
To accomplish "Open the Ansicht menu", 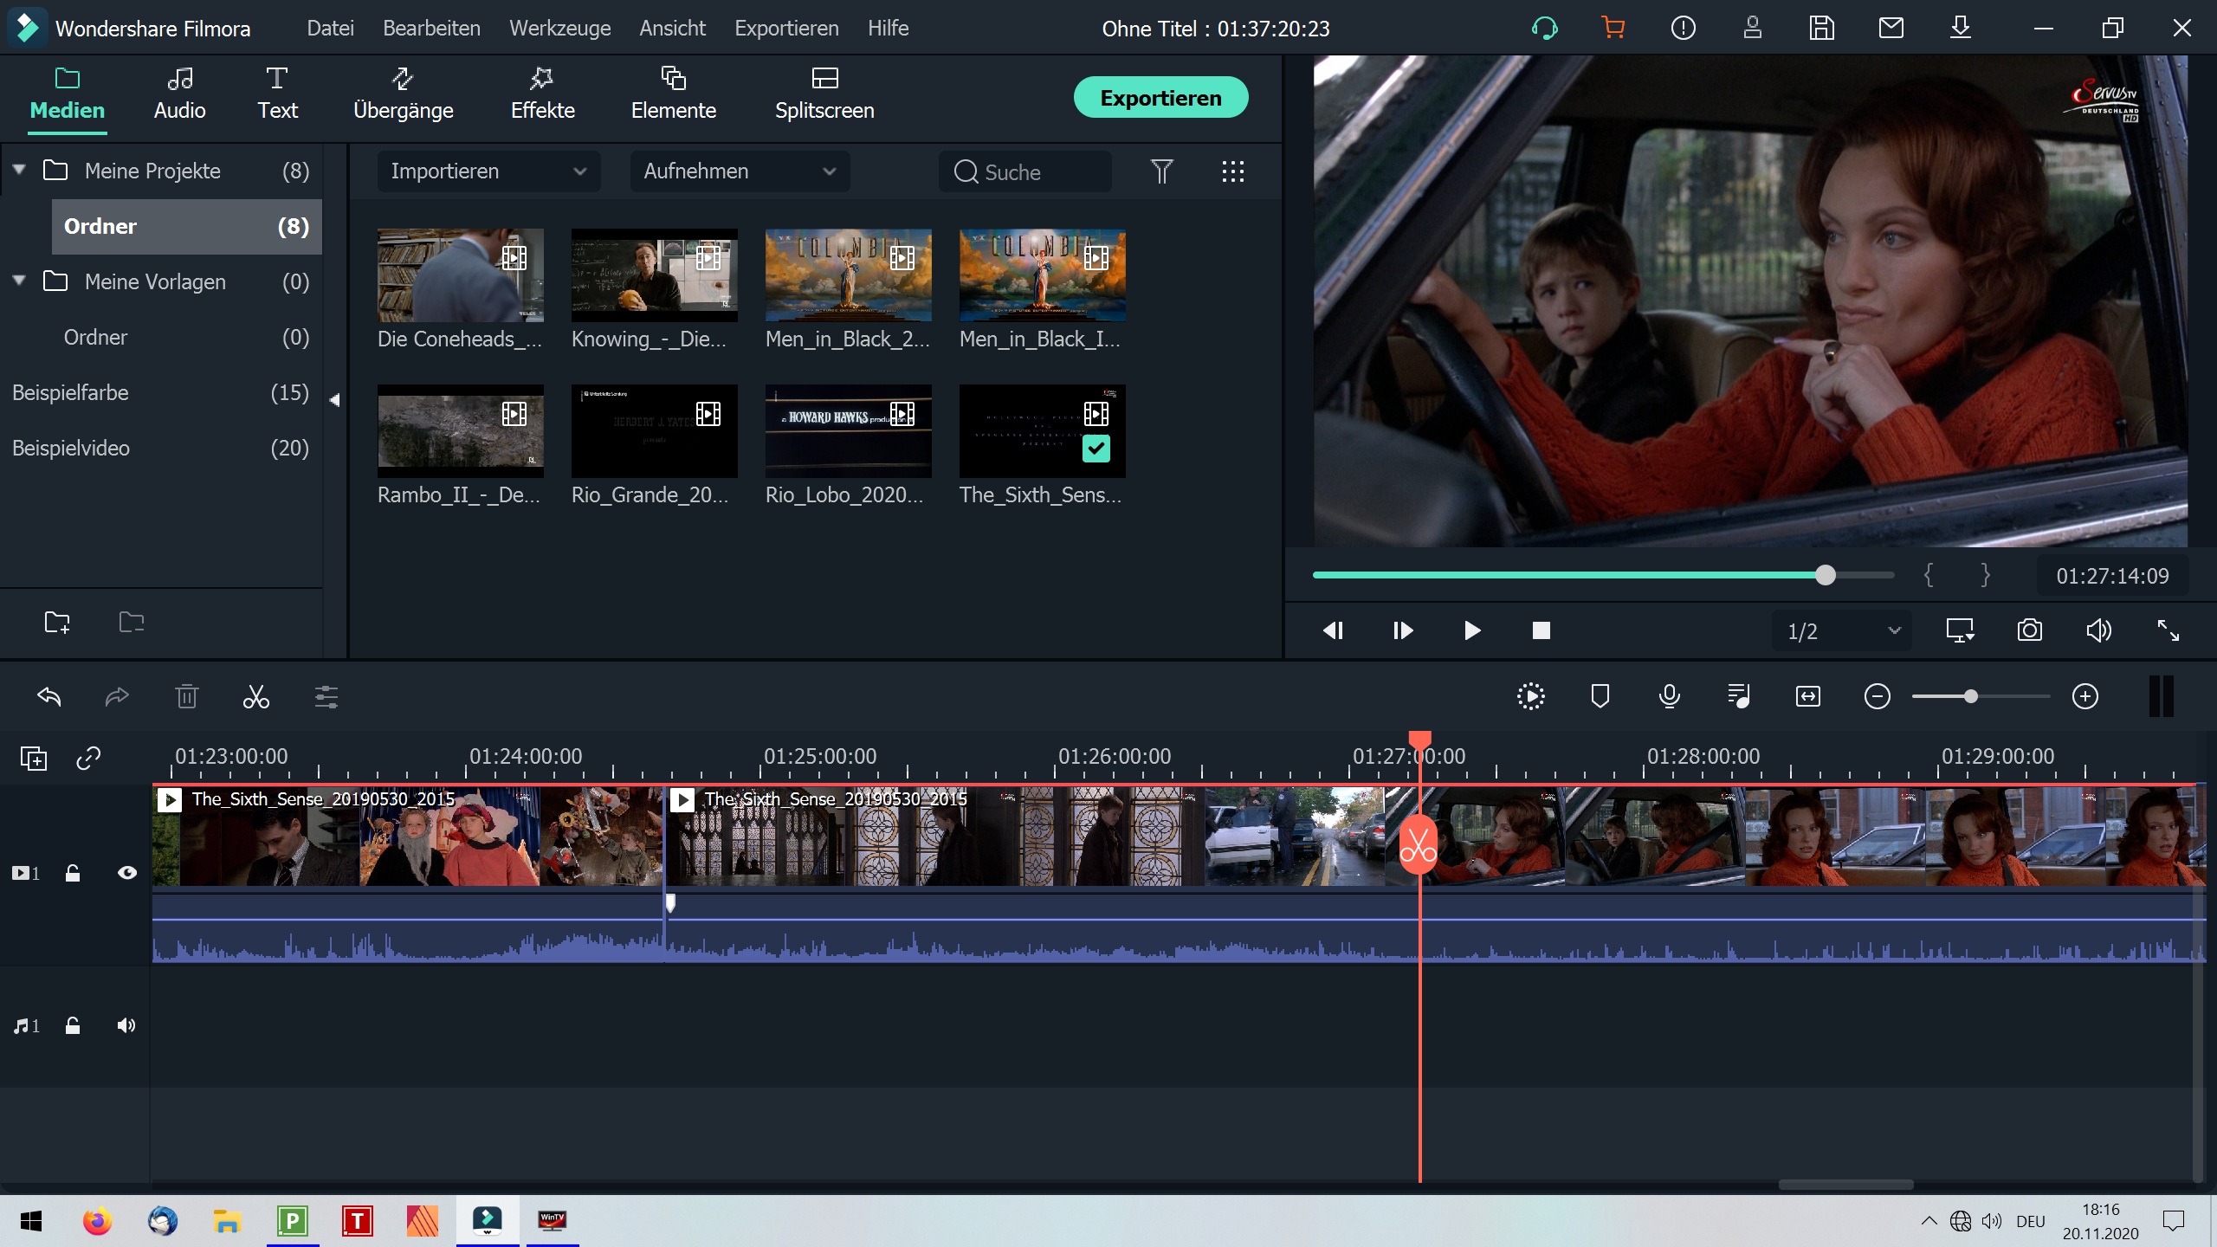I will point(672,28).
